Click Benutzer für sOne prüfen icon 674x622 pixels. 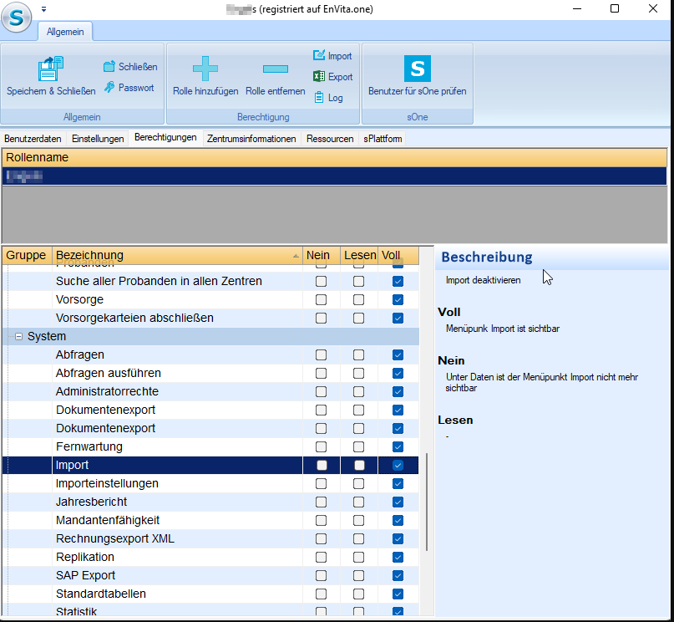(417, 69)
